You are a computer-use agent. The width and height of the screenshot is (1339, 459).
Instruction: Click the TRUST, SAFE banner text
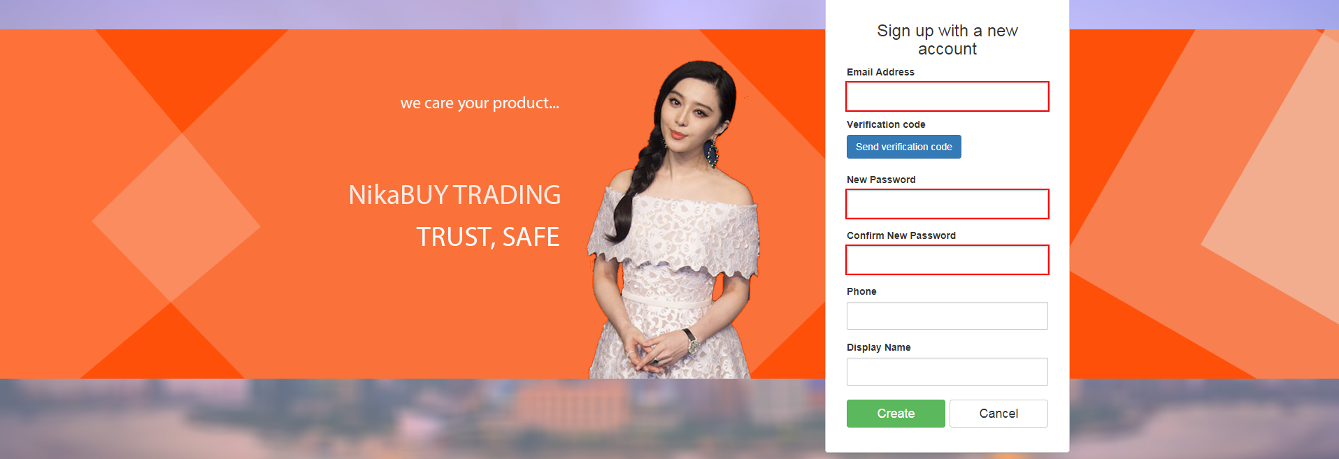click(x=488, y=237)
